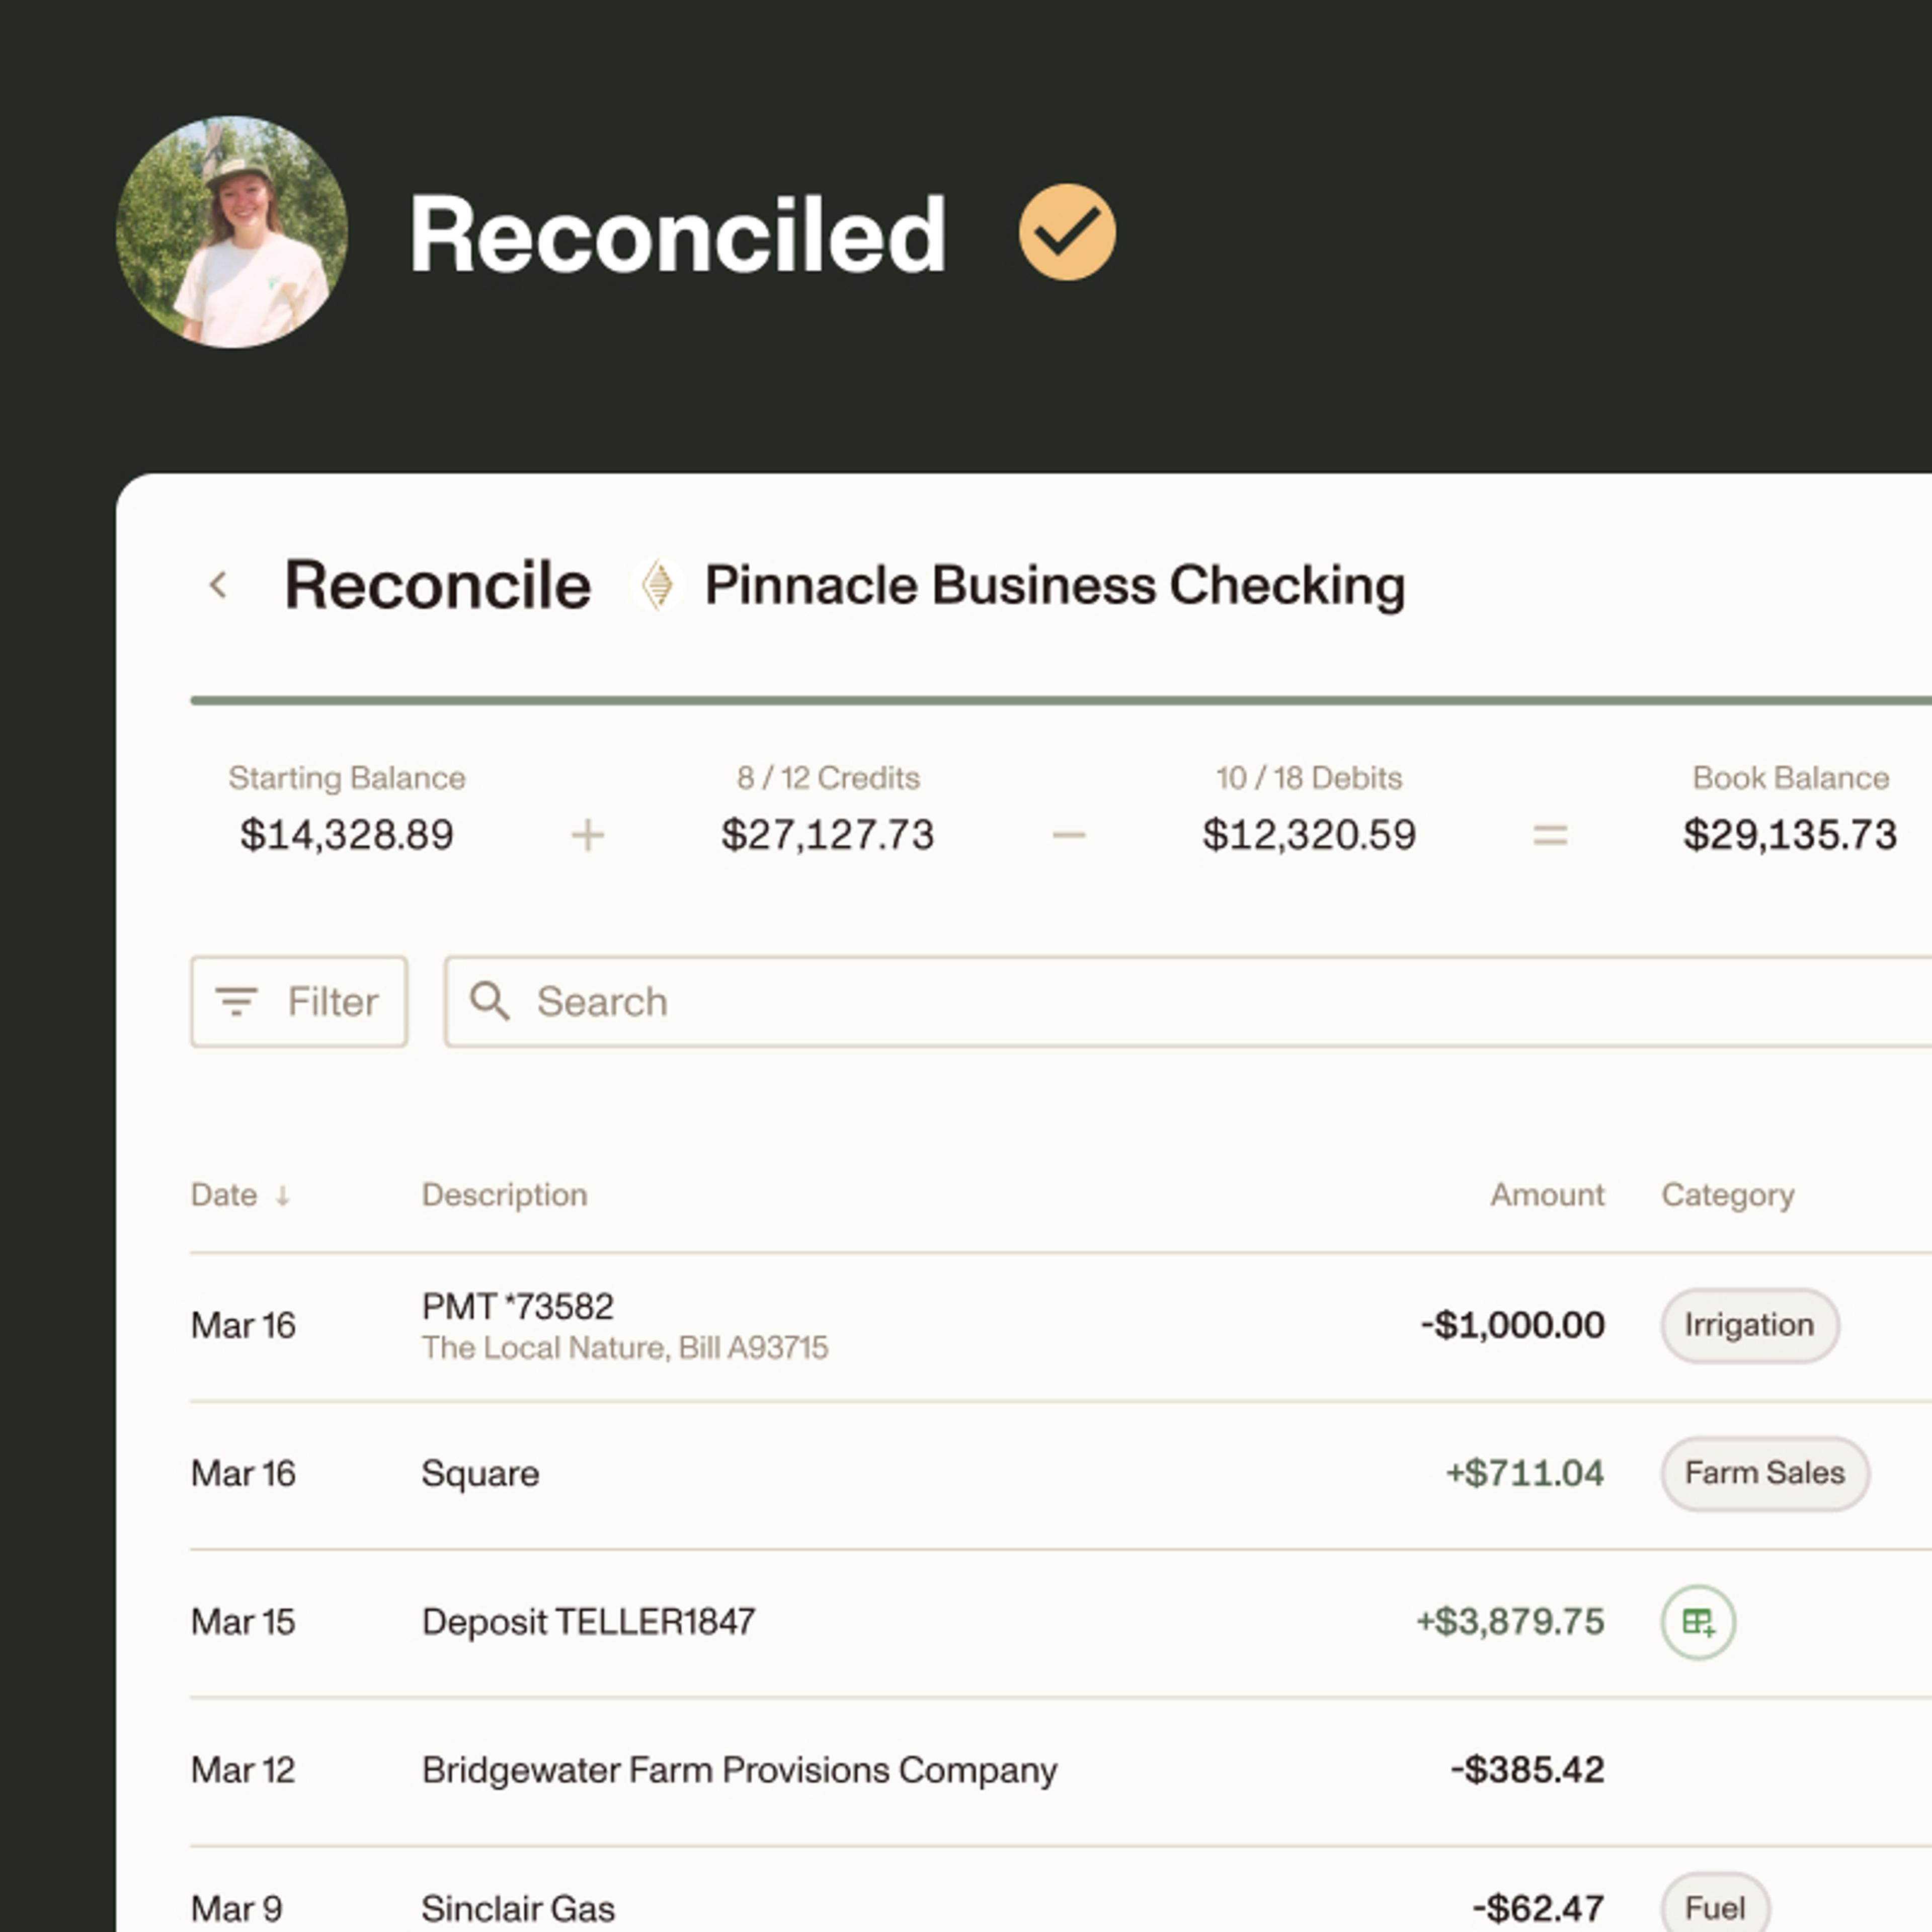Open the Bridgewater Farm Provisions Company transaction
Screen dimensions: 1932x1932
click(x=739, y=1770)
